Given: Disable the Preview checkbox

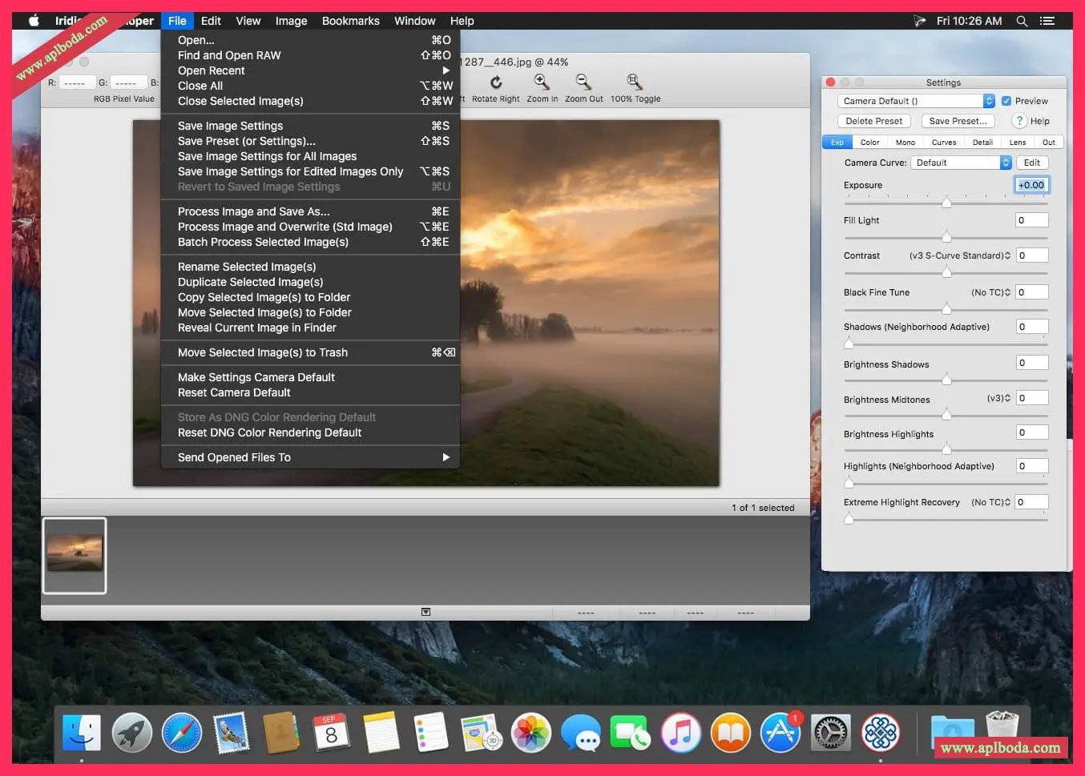Looking at the screenshot, I should tap(1006, 101).
